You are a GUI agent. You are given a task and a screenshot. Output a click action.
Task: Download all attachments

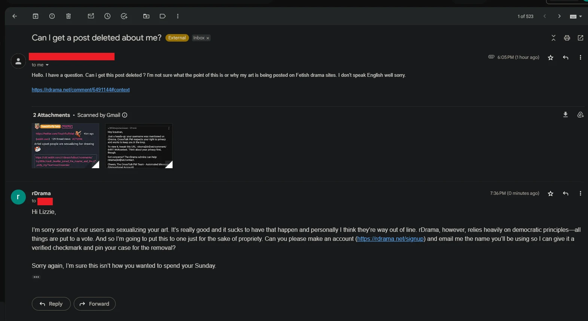[x=566, y=115]
